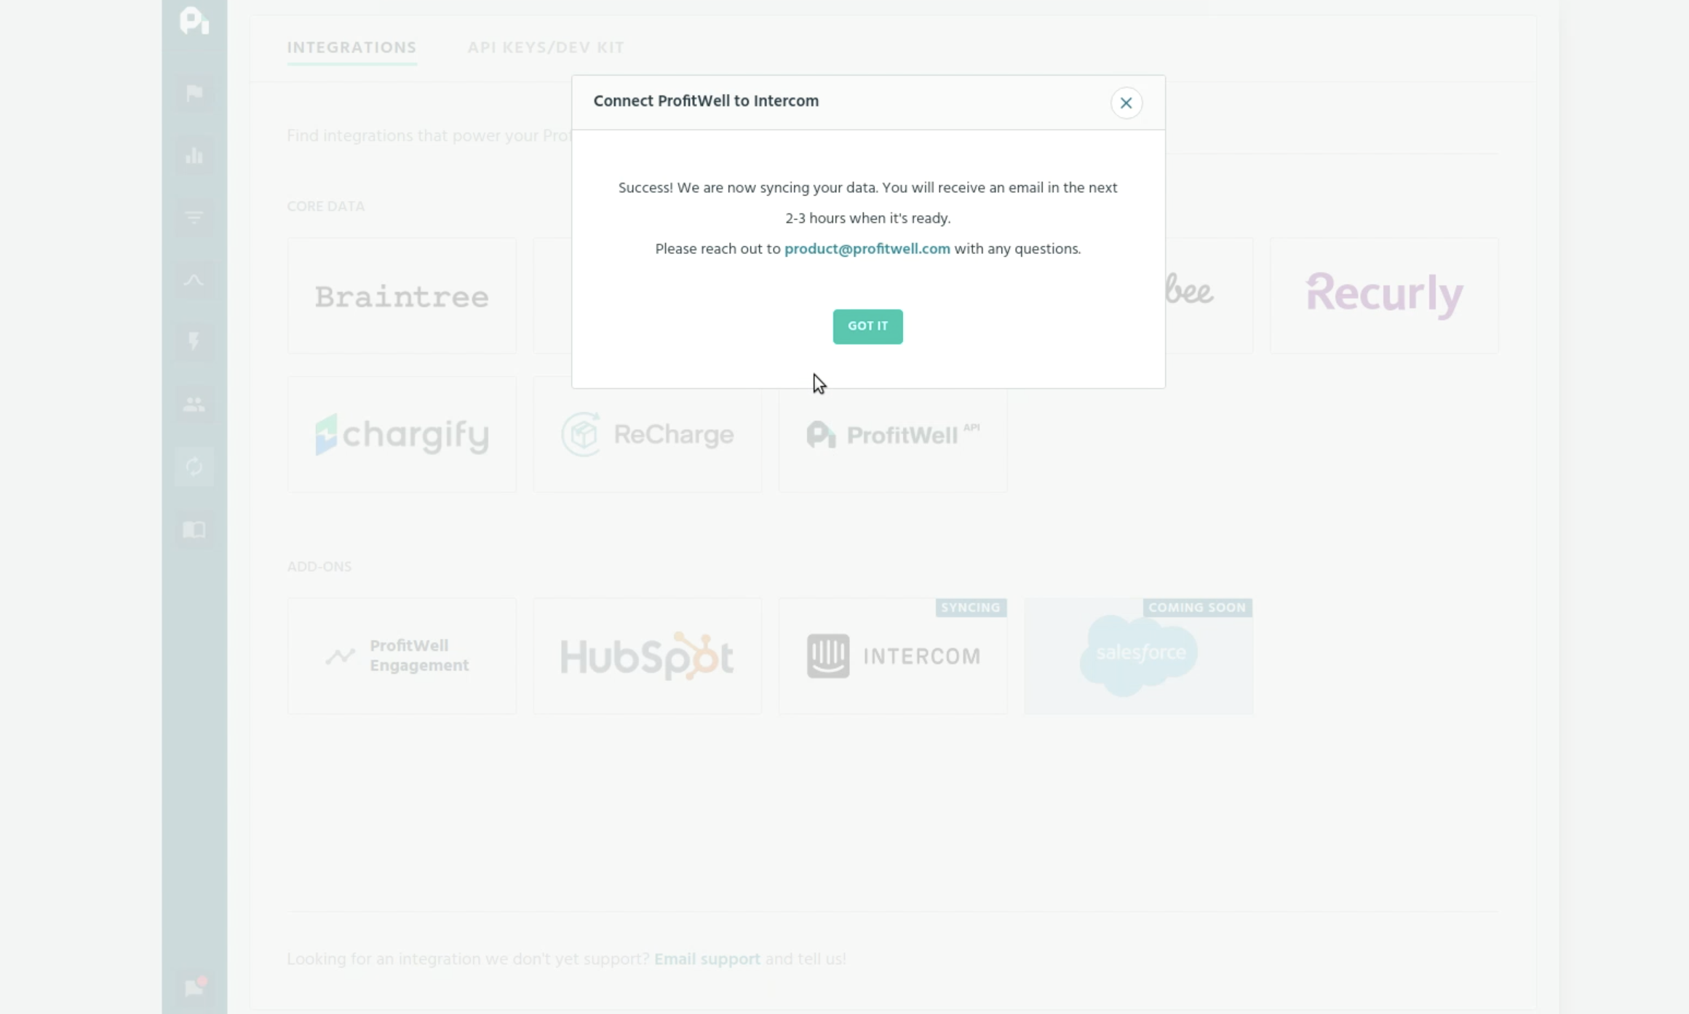Open the bar chart metrics icon
This screenshot has height=1014, width=1689.
coord(194,155)
